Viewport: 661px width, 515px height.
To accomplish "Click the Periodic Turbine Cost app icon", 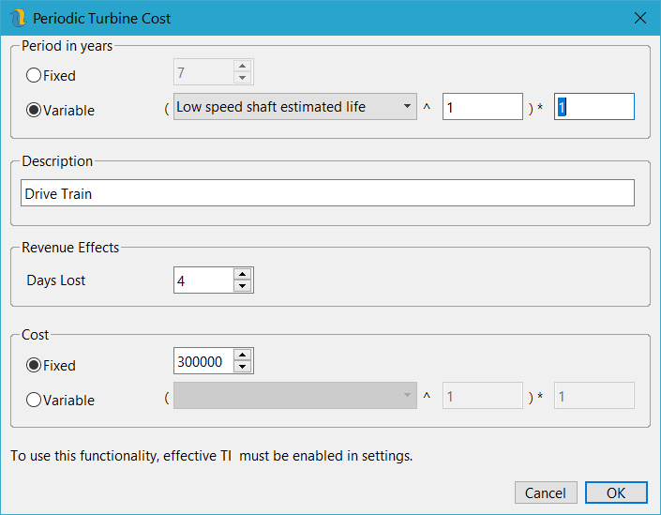I will tap(18, 18).
